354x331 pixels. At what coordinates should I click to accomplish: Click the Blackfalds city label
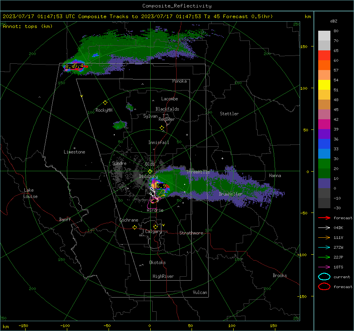(x=167, y=109)
